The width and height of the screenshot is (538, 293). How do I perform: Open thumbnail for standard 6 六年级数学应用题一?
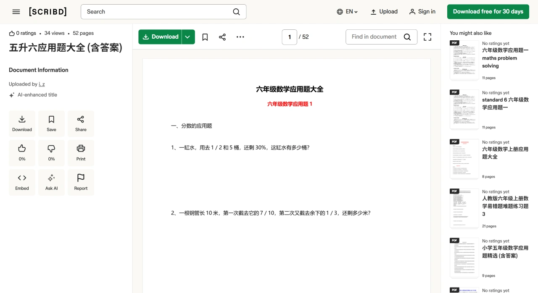(x=464, y=110)
